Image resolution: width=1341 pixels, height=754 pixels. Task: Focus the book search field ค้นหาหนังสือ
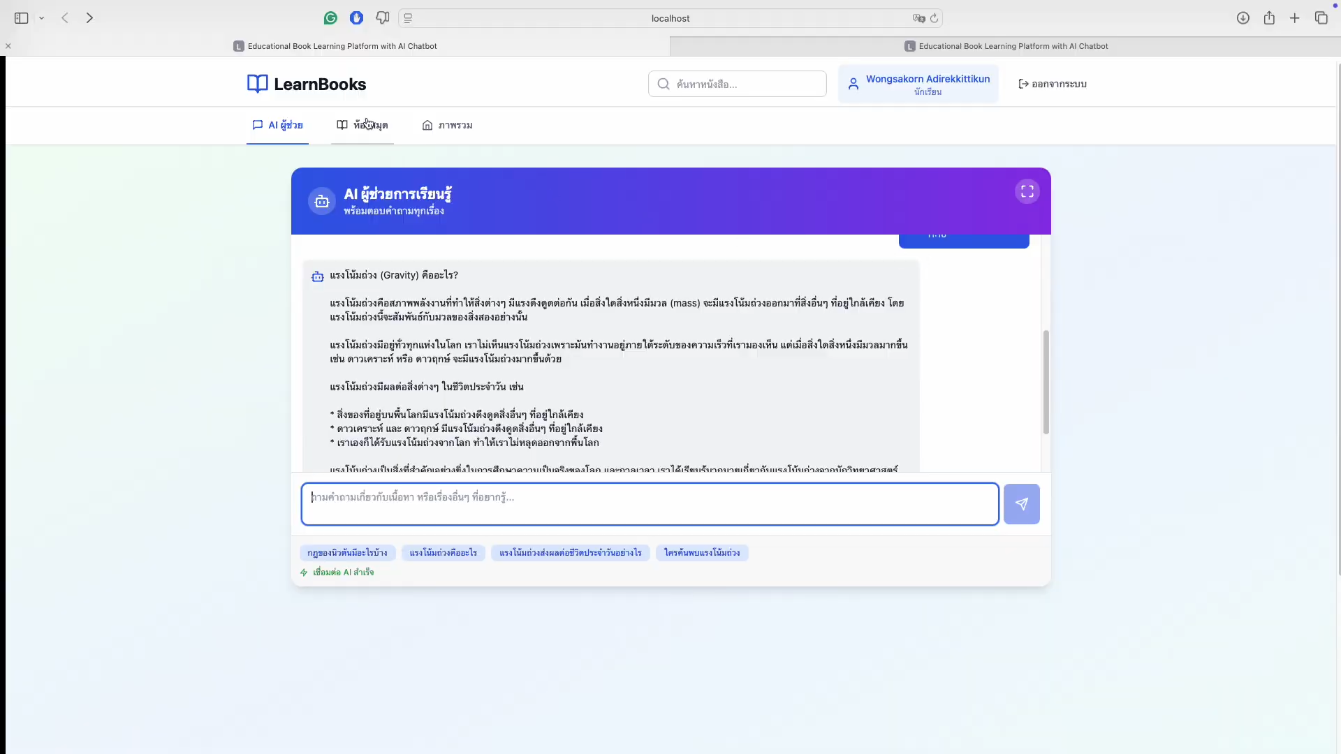[738, 84]
